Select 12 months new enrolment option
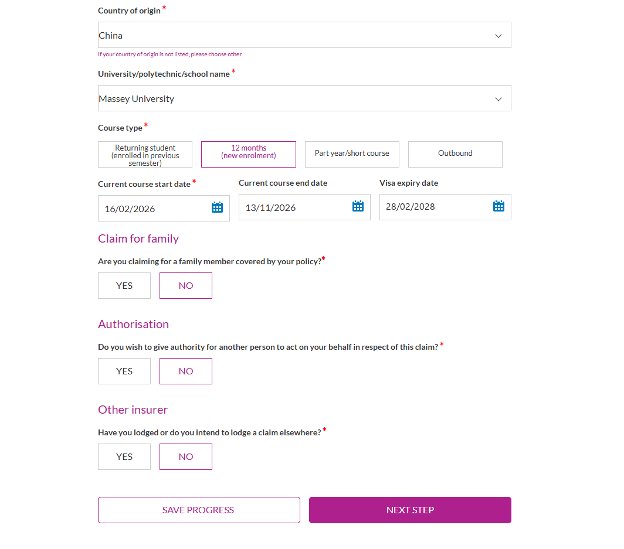The width and height of the screenshot is (624, 549). 249,154
